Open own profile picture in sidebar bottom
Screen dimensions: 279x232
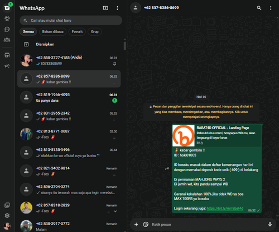pos(7,226)
